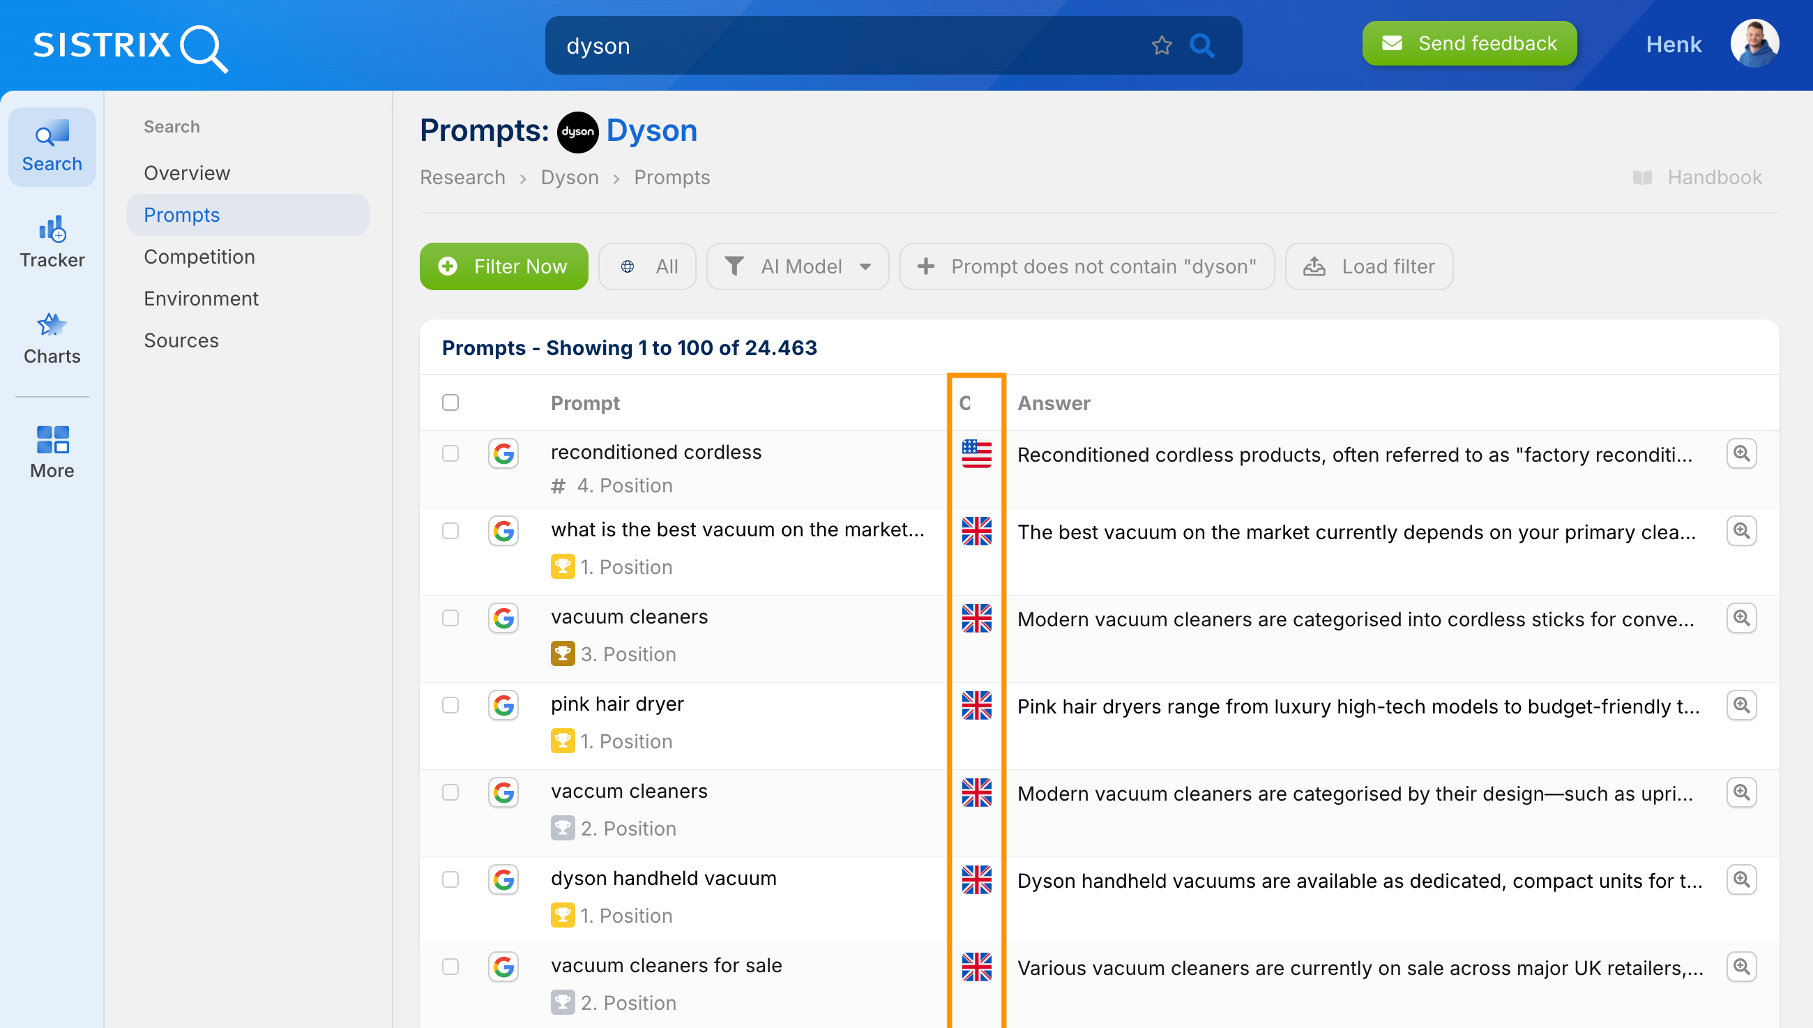Go to Competition in the side menu
This screenshot has width=1813, height=1028.
coord(199,256)
